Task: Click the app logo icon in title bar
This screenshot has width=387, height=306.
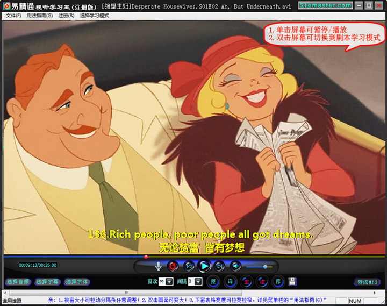Action: point(6,6)
